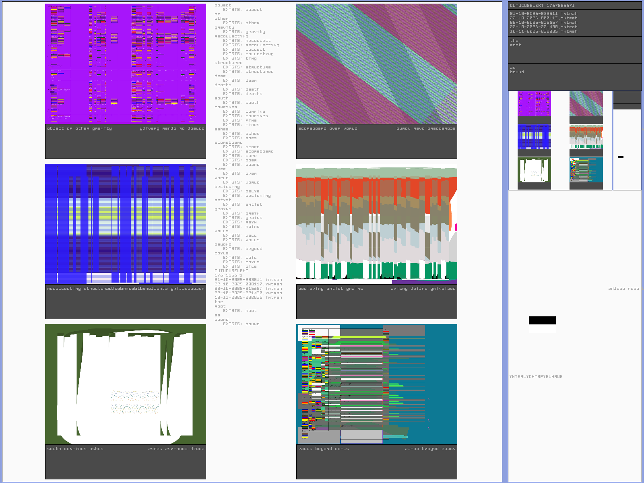This screenshot has width=644, height=483.
Task: Select the small magenta thumbnail in right panel
Action: [x=534, y=104]
